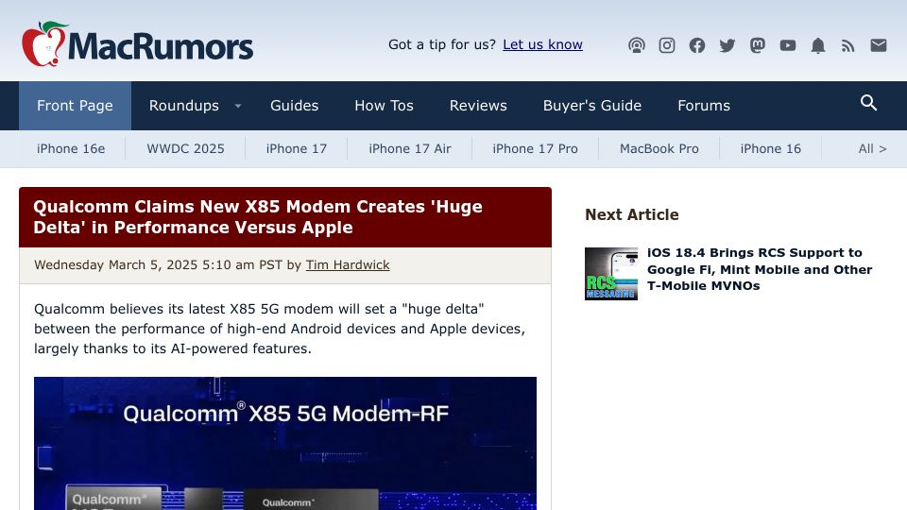Open the Qualcomm X85 article headline
Image resolution: width=907 pixels, height=510 pixels.
point(258,217)
